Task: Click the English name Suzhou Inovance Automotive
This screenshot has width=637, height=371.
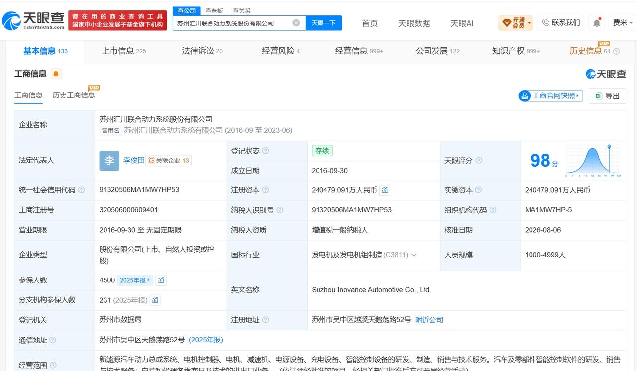Action: click(x=371, y=290)
